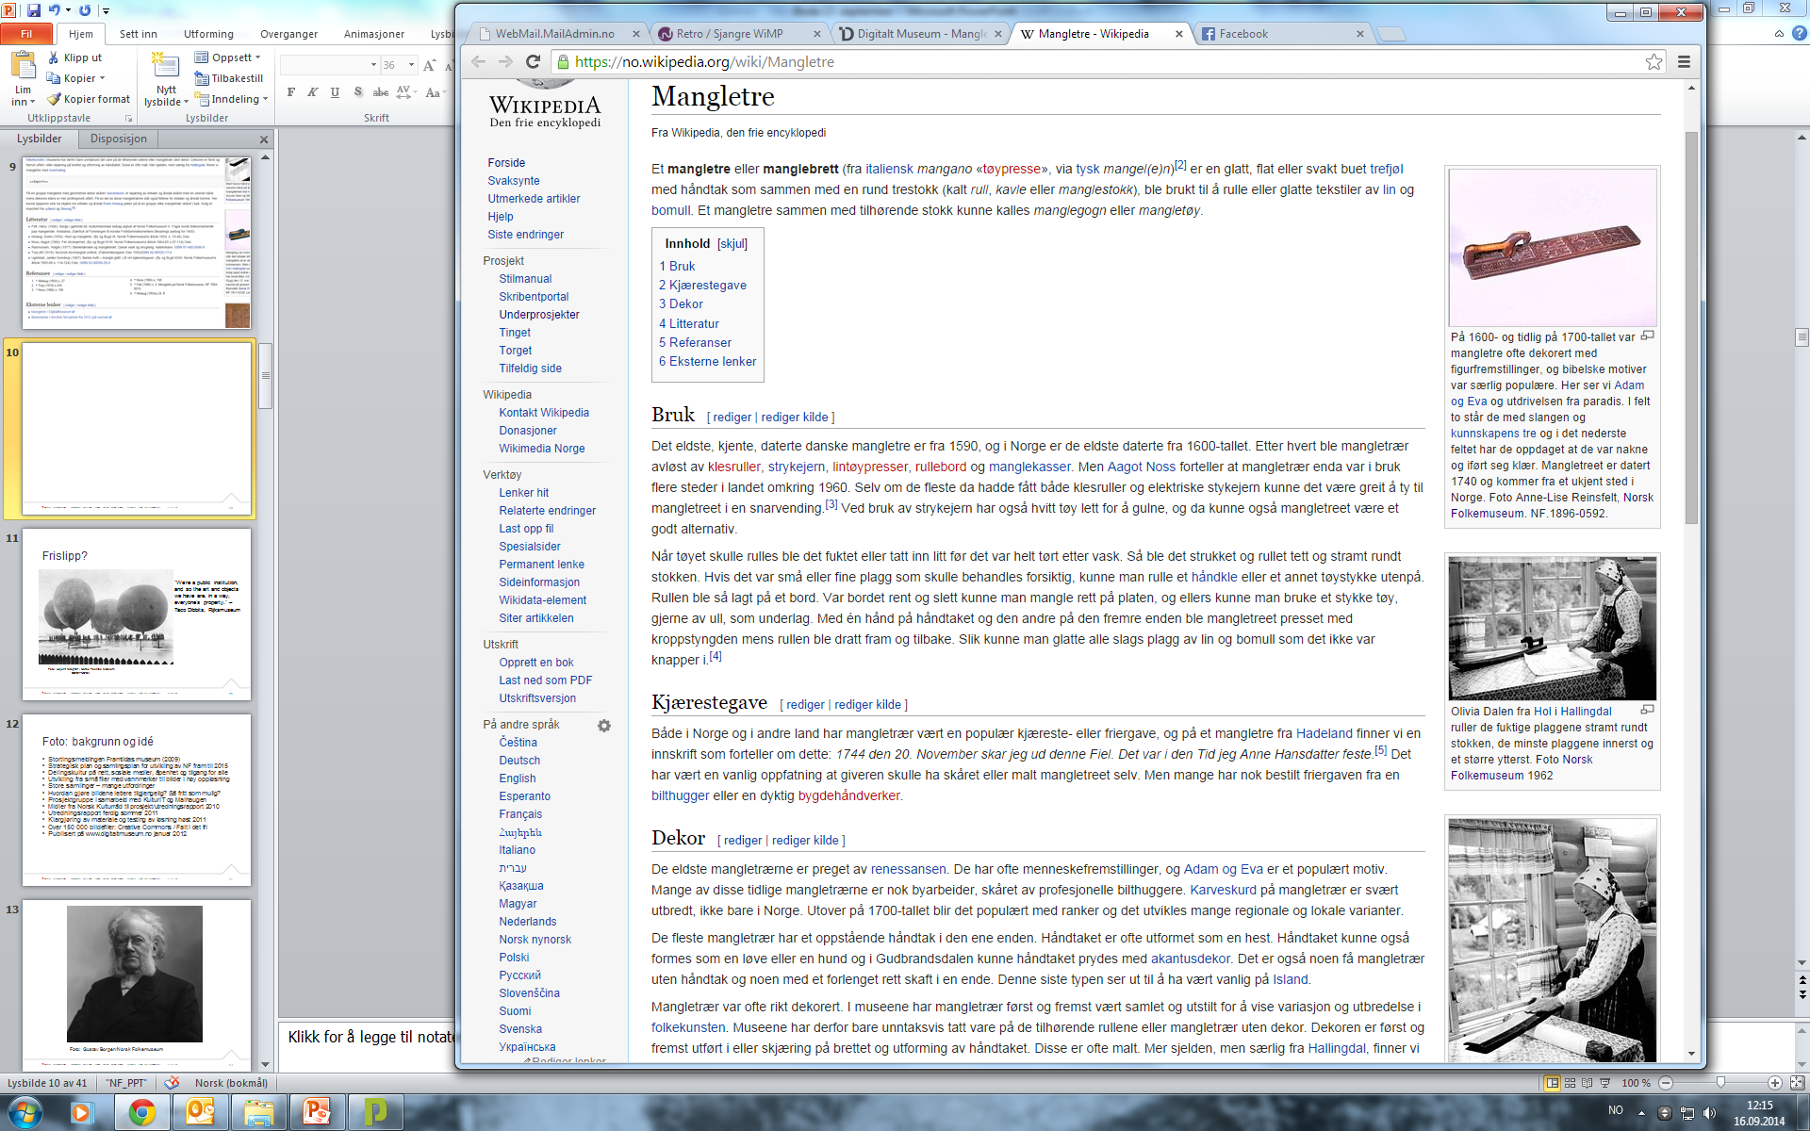Reset the slide with Tilbakestill
1810x1131 pixels.
click(229, 78)
